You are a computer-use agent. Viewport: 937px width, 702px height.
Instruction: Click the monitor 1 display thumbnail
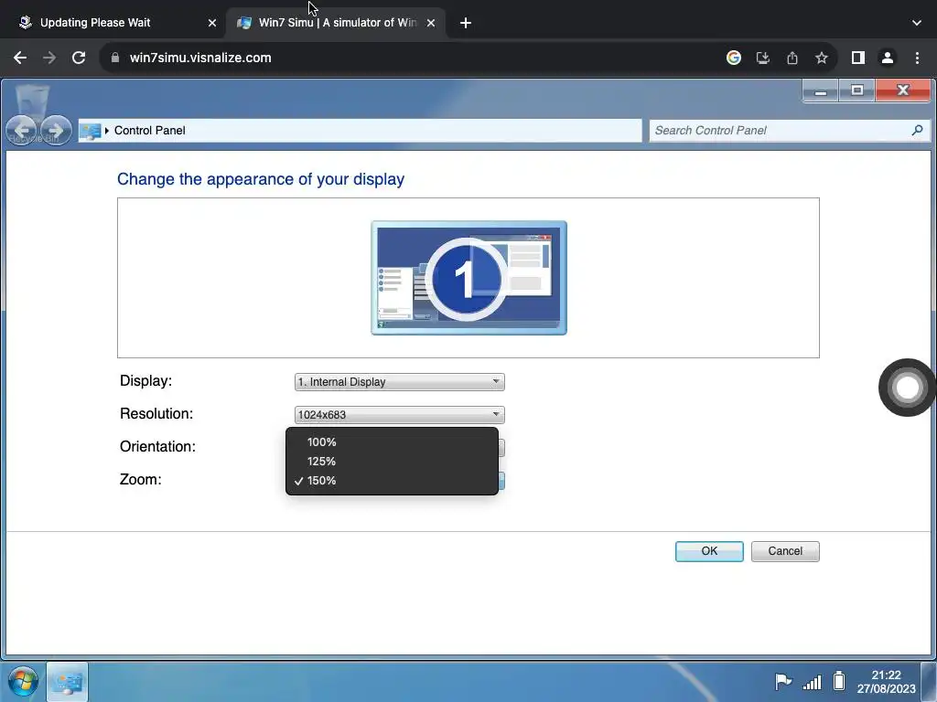click(468, 278)
